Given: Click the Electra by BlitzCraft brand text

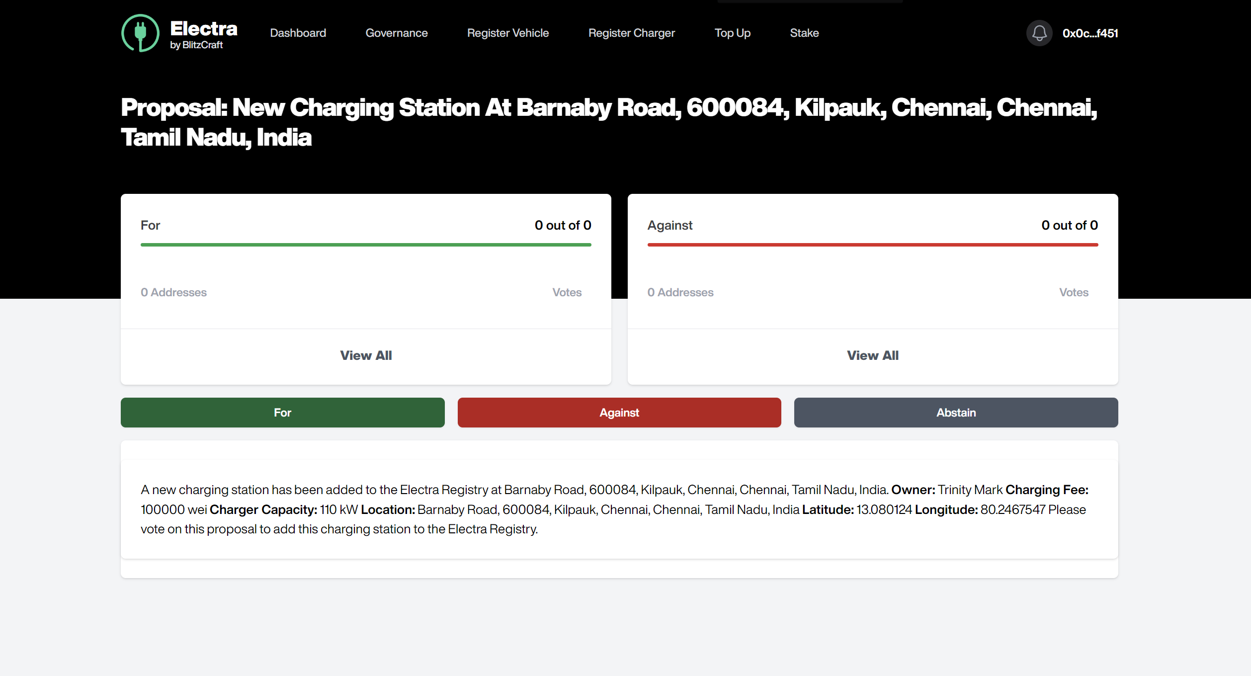Looking at the screenshot, I should (204, 34).
